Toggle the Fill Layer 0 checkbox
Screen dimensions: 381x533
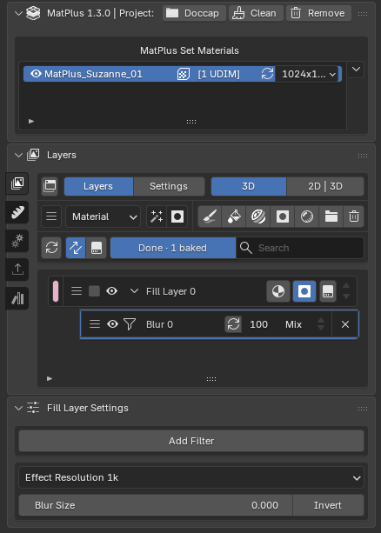click(94, 291)
